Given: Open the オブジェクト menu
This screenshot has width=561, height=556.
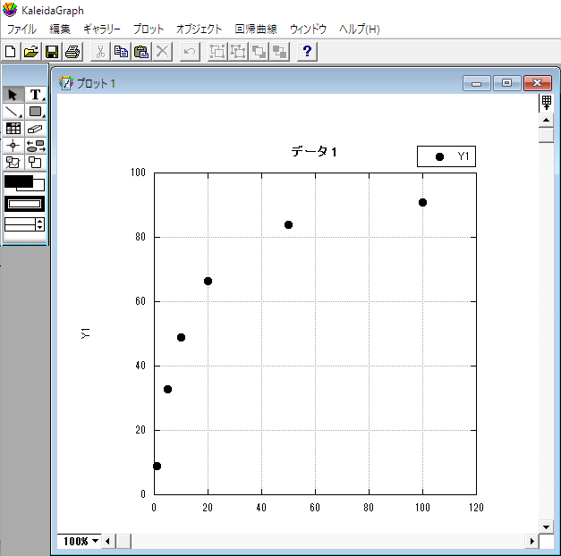Looking at the screenshot, I should click(x=199, y=29).
